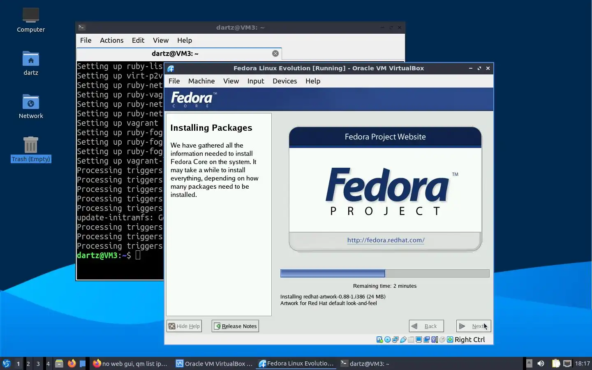Open the View menu in the terminal window
This screenshot has height=370, width=592.
click(x=161, y=40)
